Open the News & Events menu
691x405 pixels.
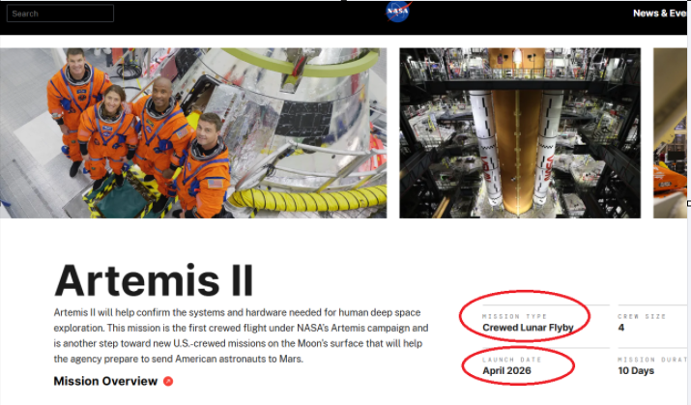pyautogui.click(x=660, y=14)
